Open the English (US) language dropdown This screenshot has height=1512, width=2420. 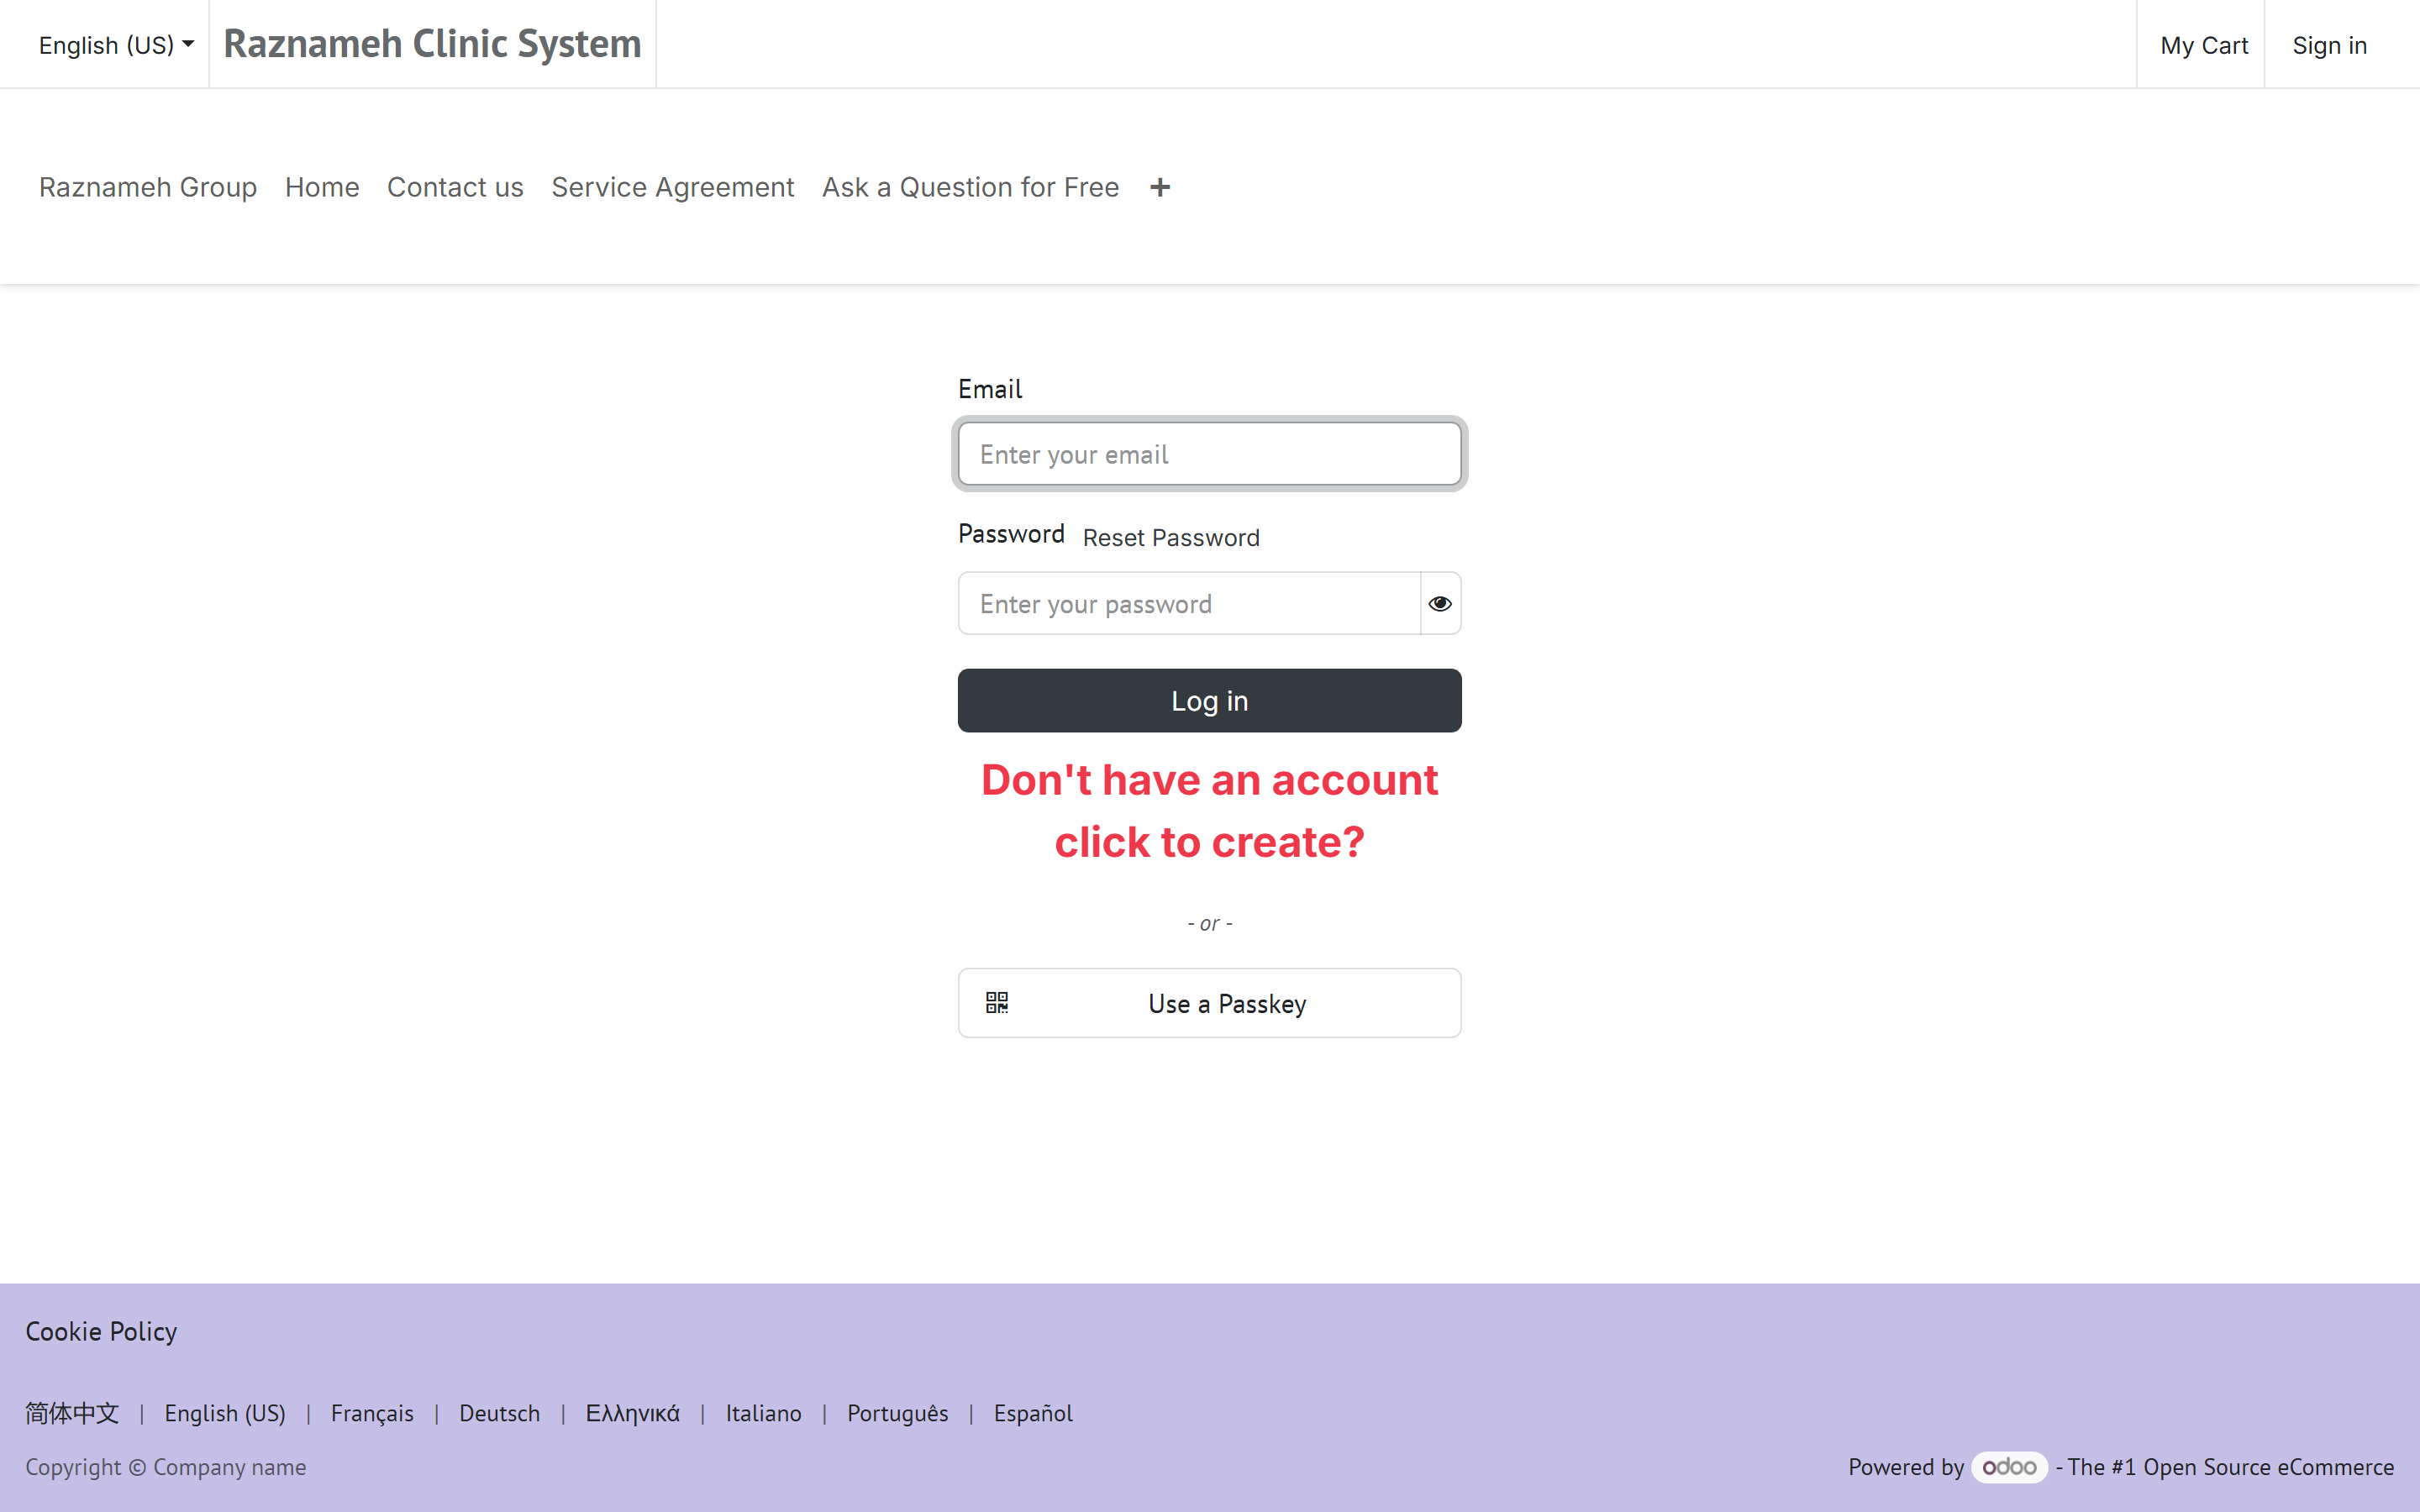pyautogui.click(x=116, y=45)
